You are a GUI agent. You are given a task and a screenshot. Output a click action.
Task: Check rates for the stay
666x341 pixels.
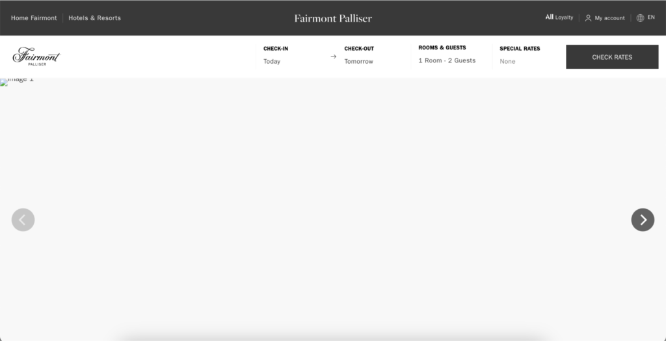point(612,57)
